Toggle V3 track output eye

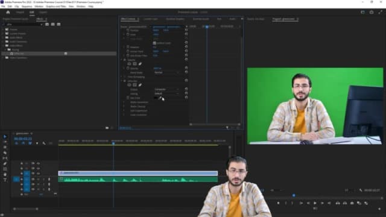pyautogui.click(x=38, y=163)
